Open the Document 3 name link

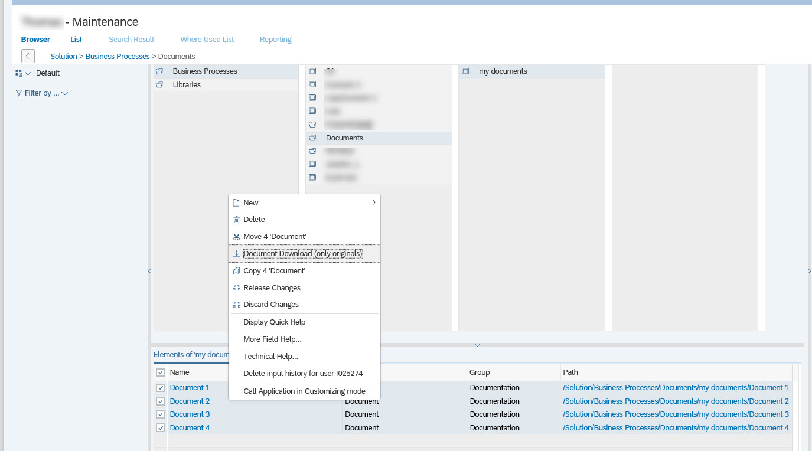tap(190, 414)
